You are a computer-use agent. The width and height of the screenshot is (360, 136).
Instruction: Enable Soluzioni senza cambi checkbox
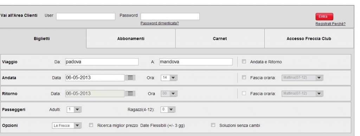pyautogui.click(x=213, y=125)
